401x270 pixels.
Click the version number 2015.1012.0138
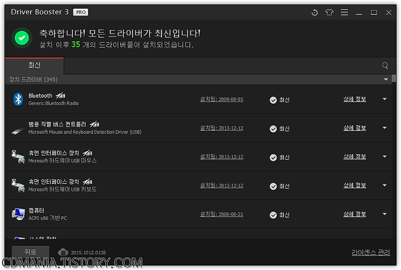point(88,253)
